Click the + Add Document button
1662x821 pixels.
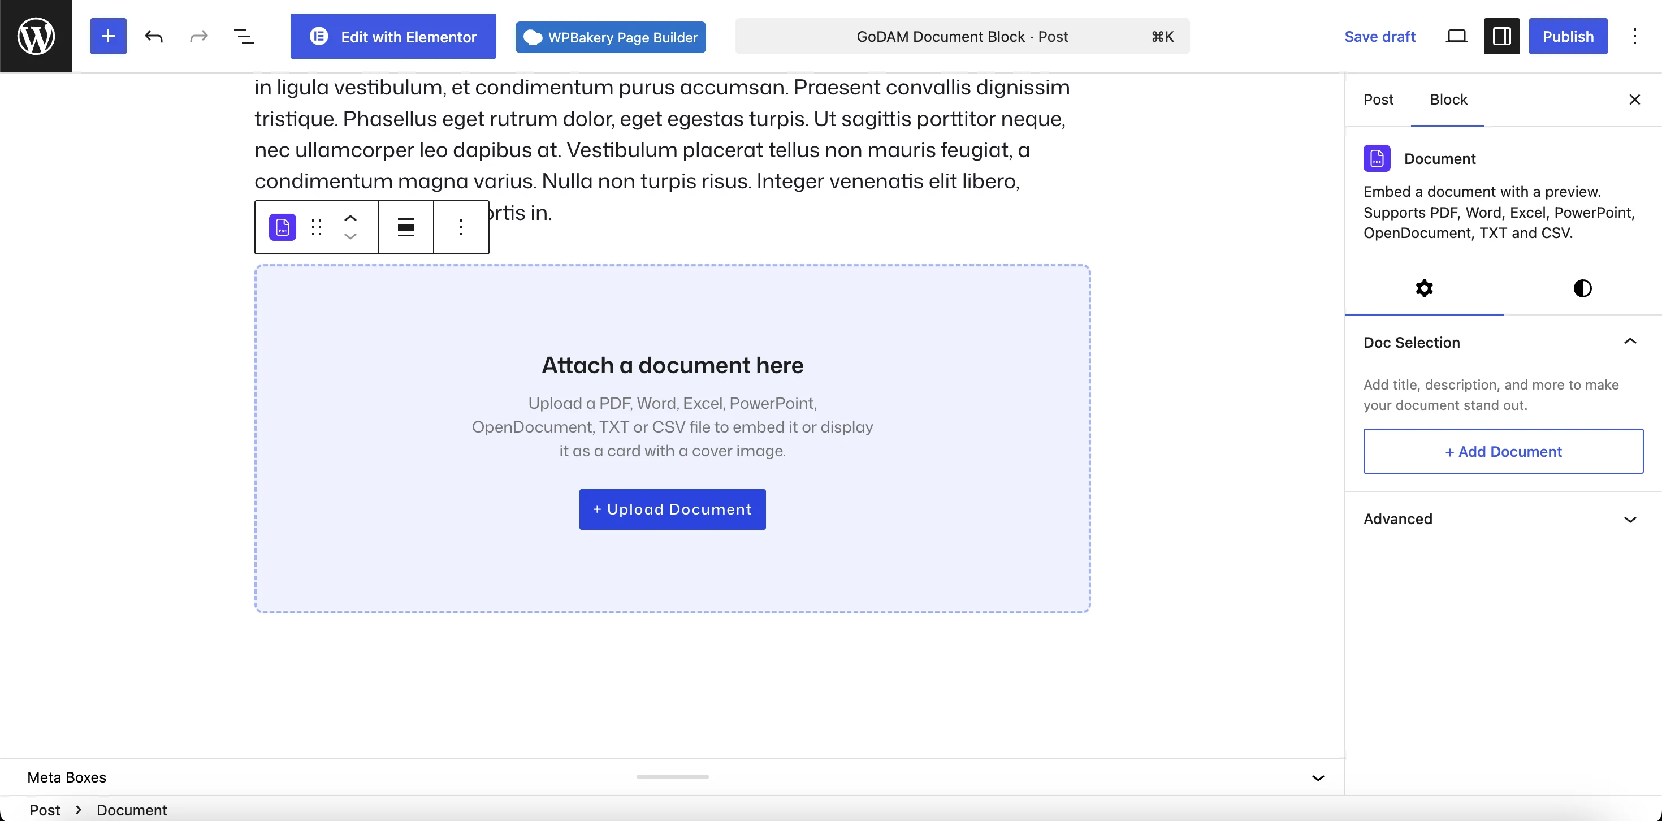pos(1503,451)
